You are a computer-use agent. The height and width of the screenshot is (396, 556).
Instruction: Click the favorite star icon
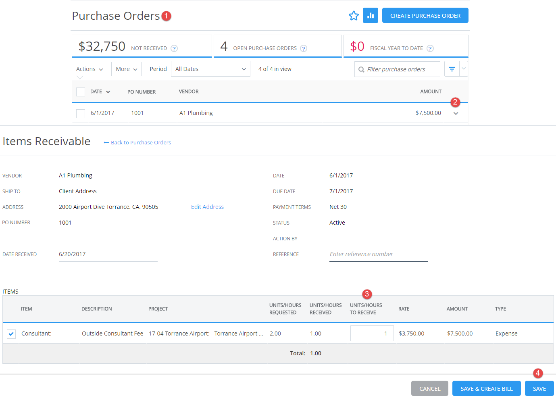[354, 16]
